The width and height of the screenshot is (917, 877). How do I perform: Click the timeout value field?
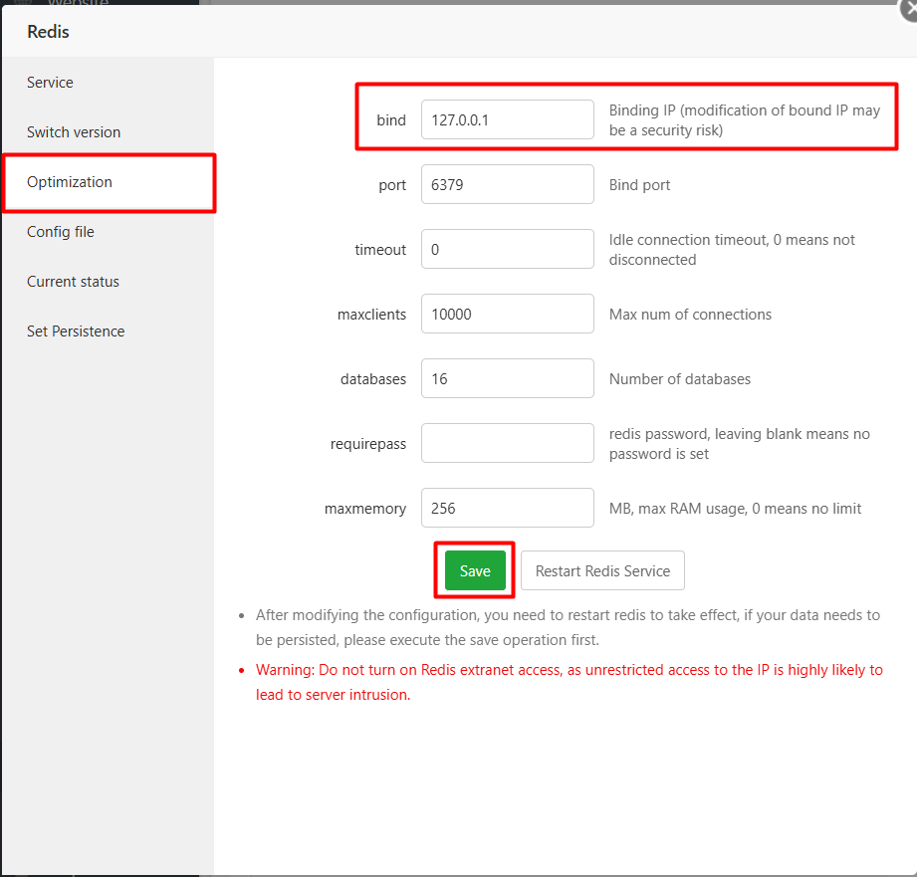click(507, 249)
